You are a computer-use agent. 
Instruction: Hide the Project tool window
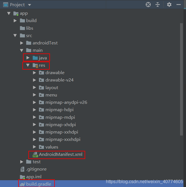coord(178,5)
